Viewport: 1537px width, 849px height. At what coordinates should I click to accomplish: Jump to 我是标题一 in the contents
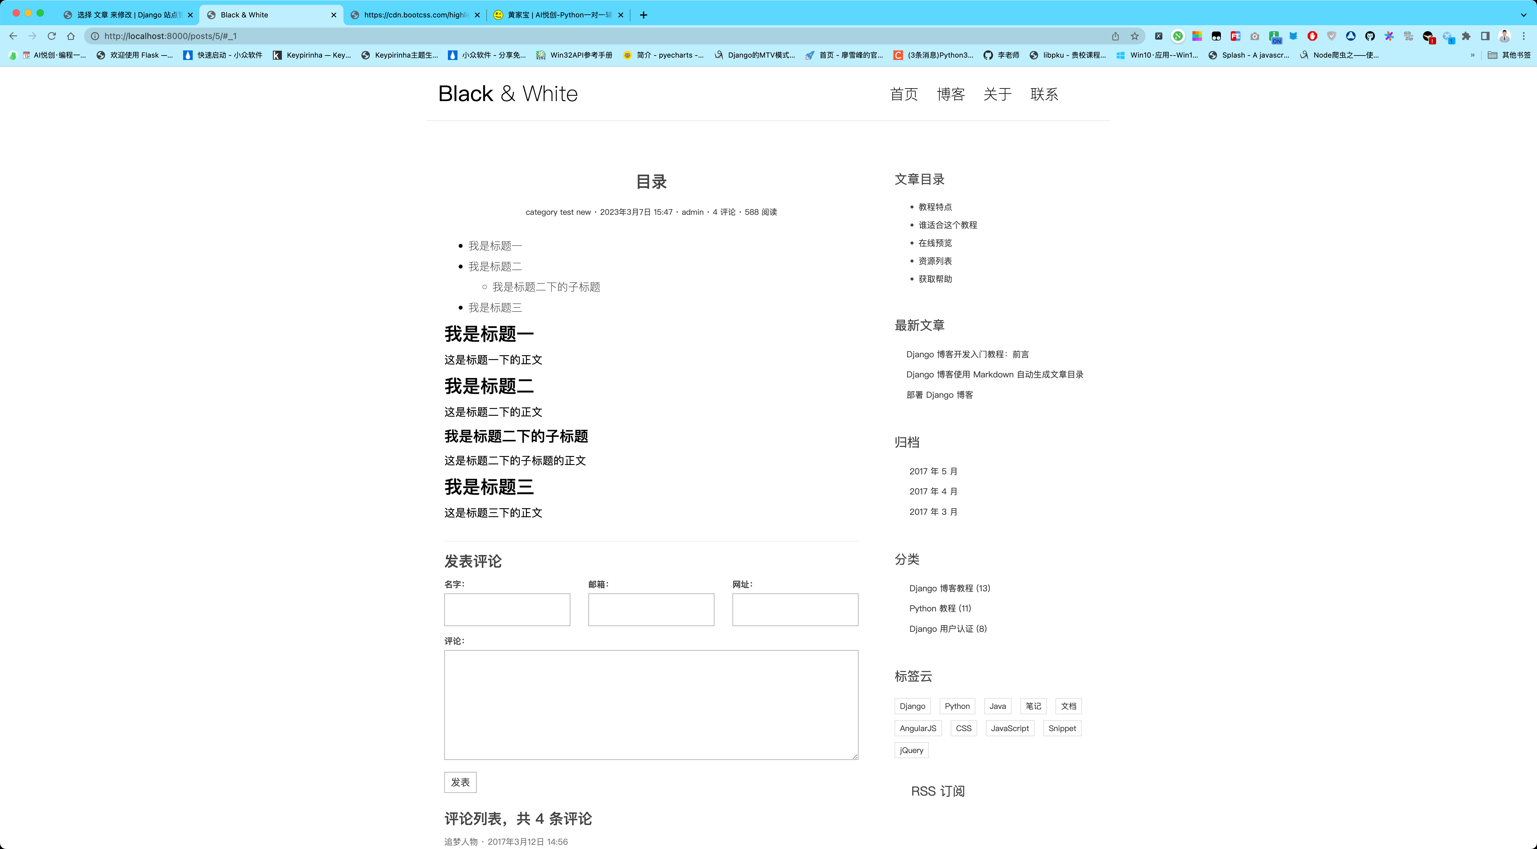[x=495, y=246]
